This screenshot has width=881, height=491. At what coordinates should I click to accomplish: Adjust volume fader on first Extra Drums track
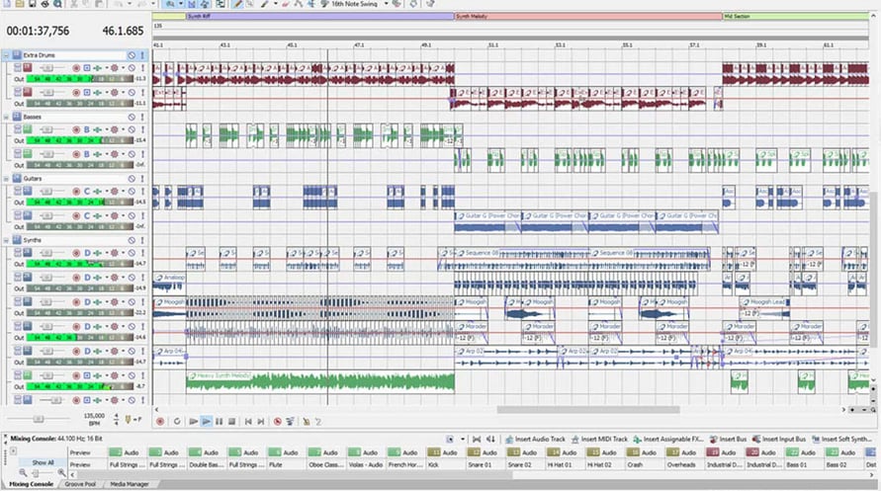point(47,68)
